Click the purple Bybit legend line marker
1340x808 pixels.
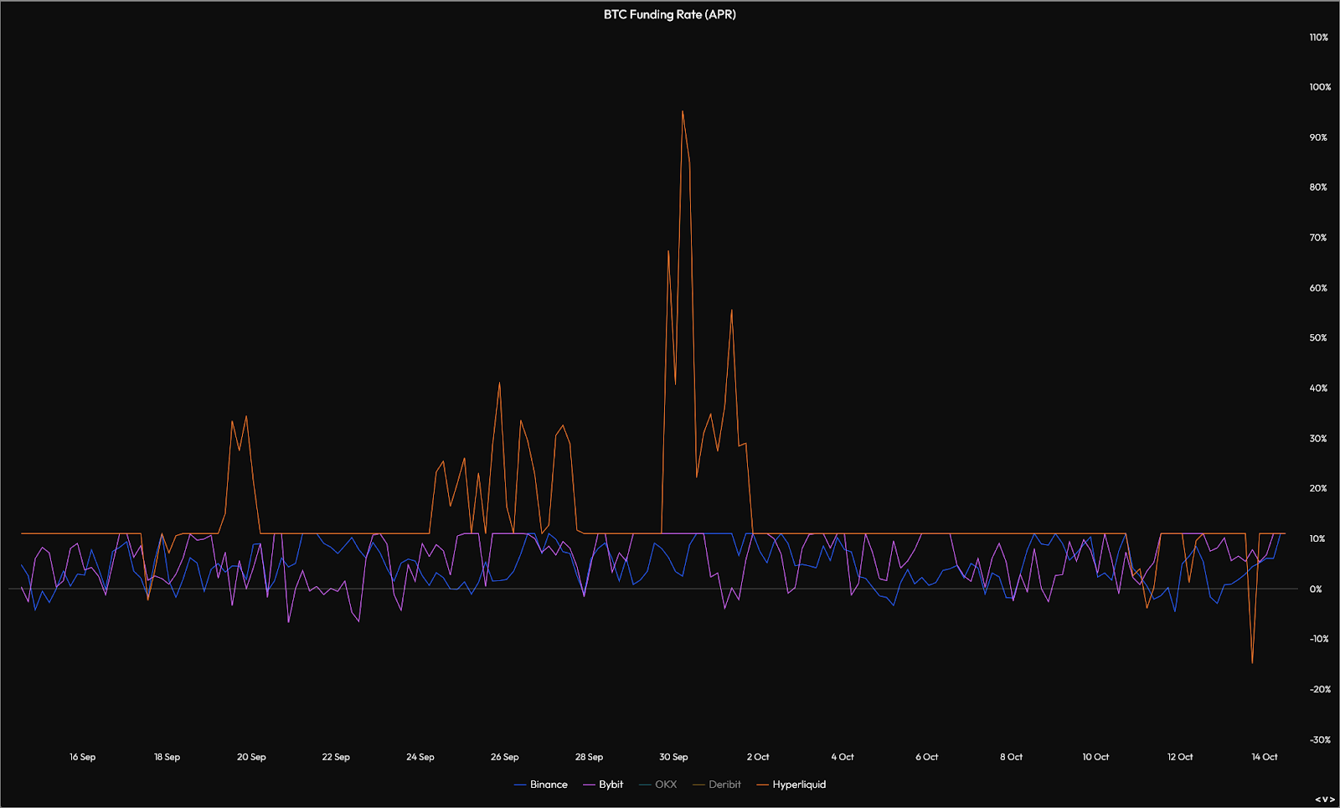click(x=589, y=785)
